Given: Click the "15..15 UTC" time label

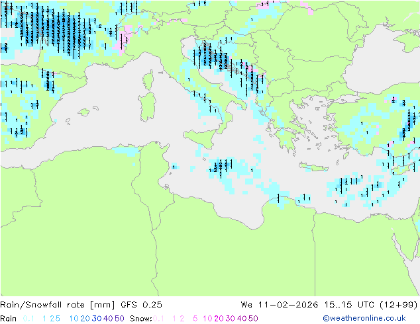Looking at the screenshot, I should click(349, 305).
